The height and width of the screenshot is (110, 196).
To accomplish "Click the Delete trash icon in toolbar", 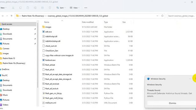I will click(50, 8).
